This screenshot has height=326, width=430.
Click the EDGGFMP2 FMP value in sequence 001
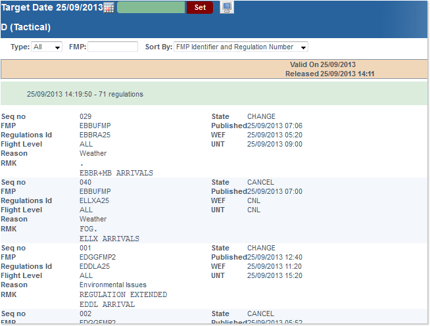(97, 257)
